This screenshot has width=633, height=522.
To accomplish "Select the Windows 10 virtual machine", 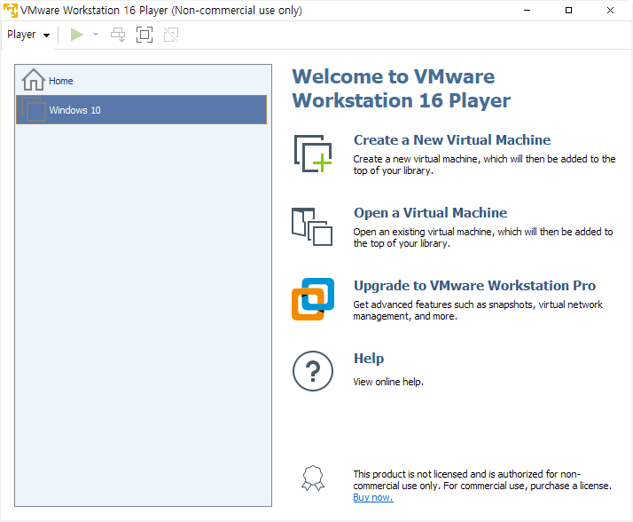I will pos(141,109).
